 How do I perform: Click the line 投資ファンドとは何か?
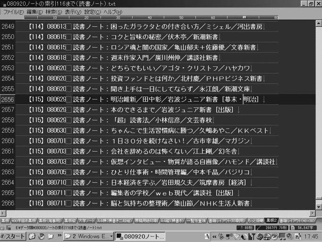[x=147, y=79]
